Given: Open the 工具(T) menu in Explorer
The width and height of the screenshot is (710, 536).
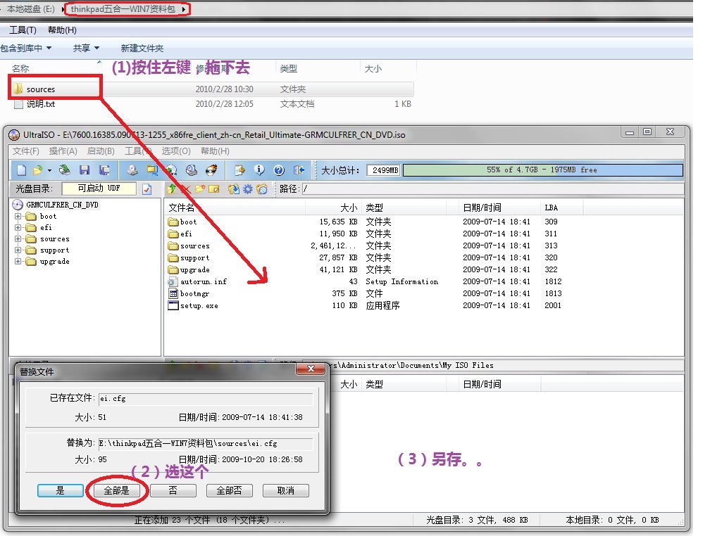Looking at the screenshot, I should pos(23,30).
